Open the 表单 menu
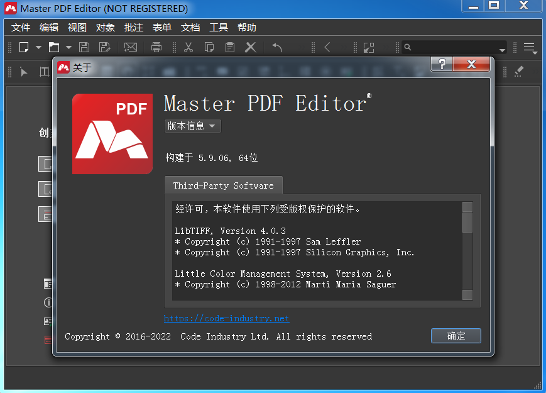 pyautogui.click(x=162, y=28)
